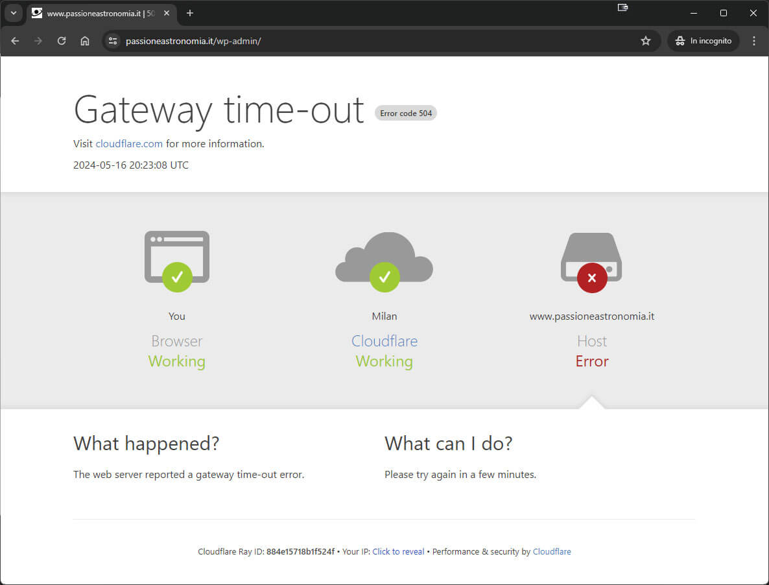Click the Host label
The width and height of the screenshot is (769, 585).
[x=592, y=340]
